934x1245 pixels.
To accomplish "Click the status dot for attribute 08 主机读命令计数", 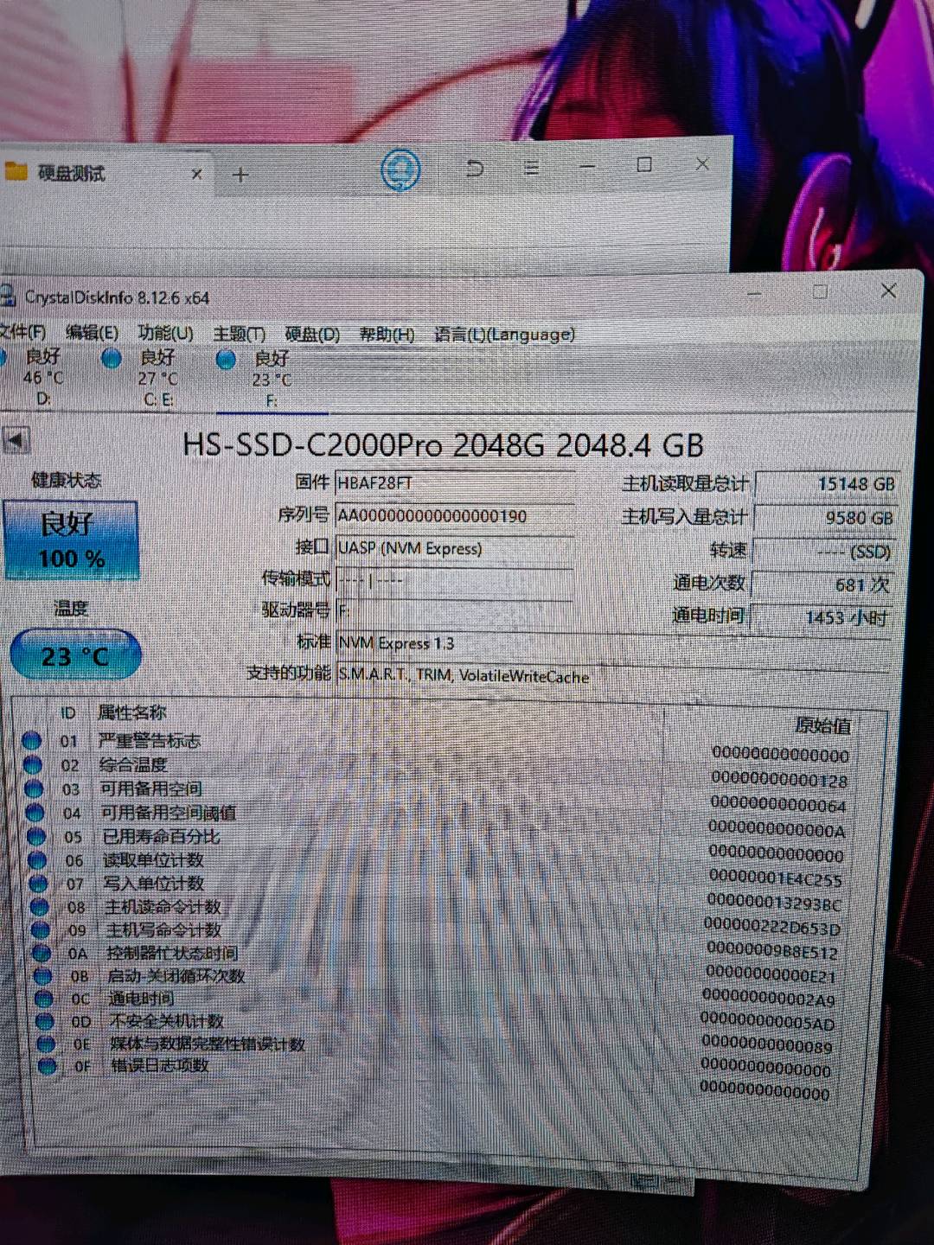I will pyautogui.click(x=40, y=906).
